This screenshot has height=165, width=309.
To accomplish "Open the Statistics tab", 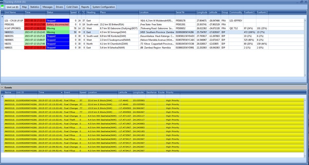I will pos(35,7).
